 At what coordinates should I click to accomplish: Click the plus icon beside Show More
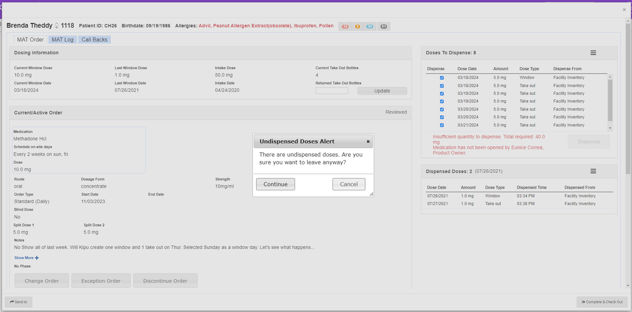pyautogui.click(x=37, y=258)
